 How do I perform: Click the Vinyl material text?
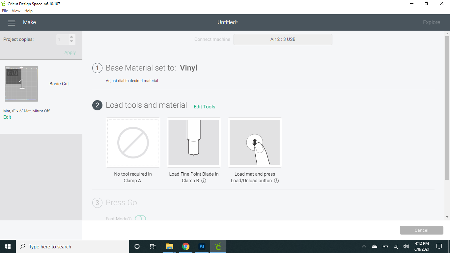(188, 68)
